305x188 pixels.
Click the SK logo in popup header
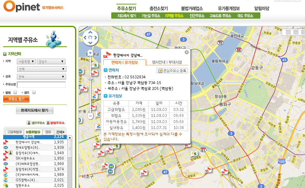[107, 55]
